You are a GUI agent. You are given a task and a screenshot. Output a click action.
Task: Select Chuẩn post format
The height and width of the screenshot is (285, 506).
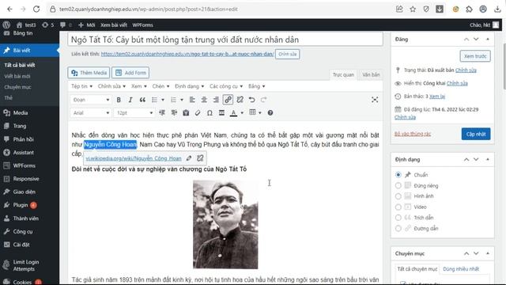(398, 175)
